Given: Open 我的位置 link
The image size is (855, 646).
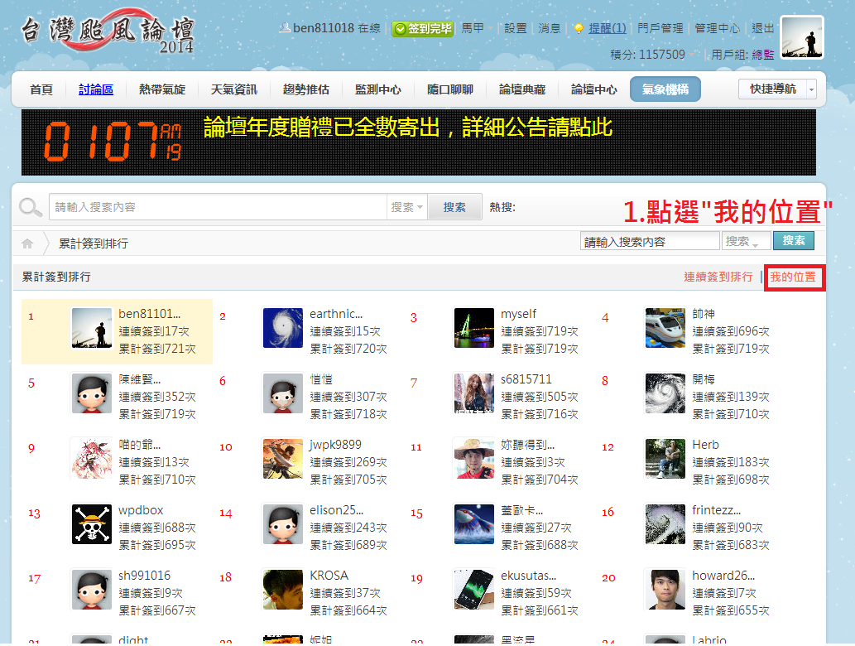Looking at the screenshot, I should tap(792, 277).
